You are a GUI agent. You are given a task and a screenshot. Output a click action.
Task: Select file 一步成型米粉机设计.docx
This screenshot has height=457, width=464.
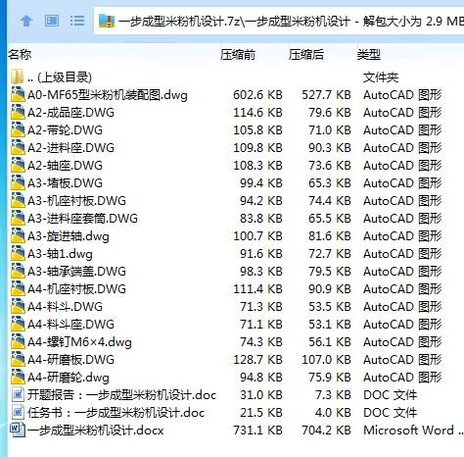(x=95, y=431)
